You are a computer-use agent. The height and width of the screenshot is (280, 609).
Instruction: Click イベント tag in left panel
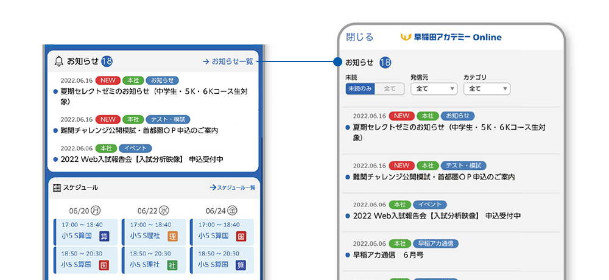135,149
